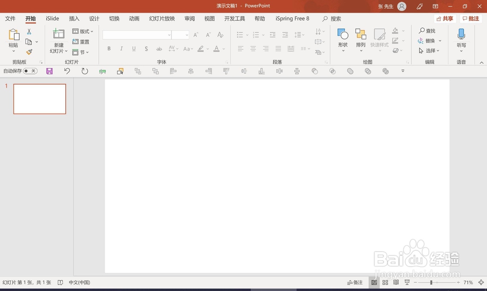This screenshot has height=291, width=487.
Task: Start slideshow from status bar icon
Action: click(407, 282)
